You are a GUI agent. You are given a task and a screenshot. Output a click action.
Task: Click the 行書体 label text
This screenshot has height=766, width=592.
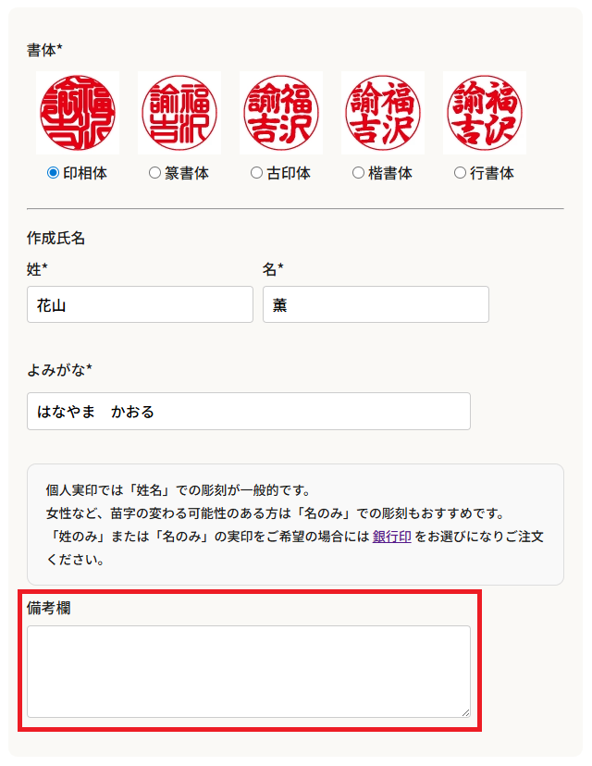point(492,173)
